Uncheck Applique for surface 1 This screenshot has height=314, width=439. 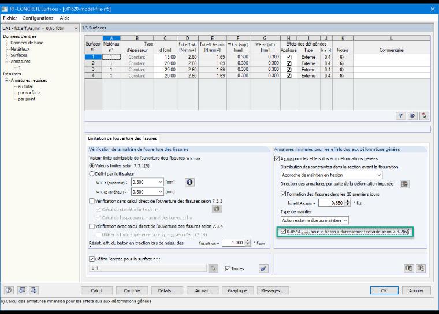(x=289, y=57)
